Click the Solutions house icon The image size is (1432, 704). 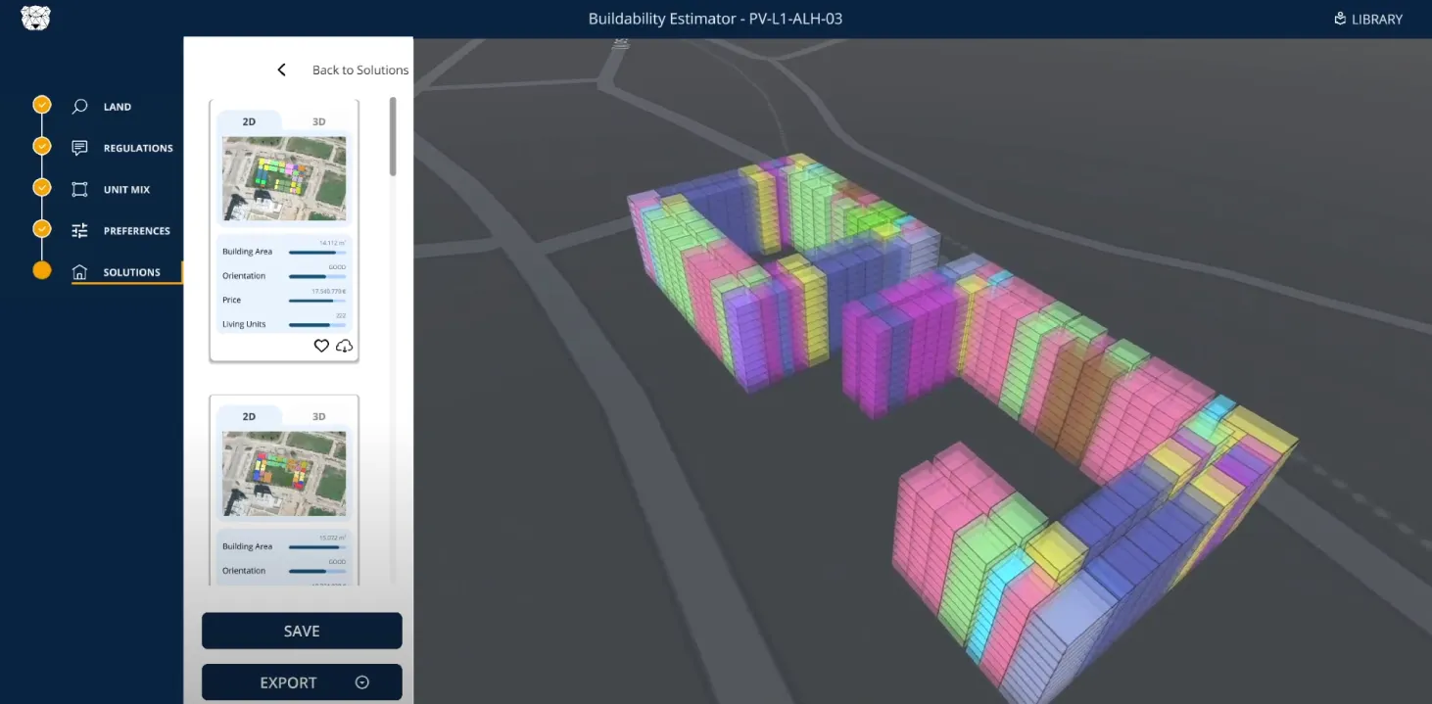[80, 272]
